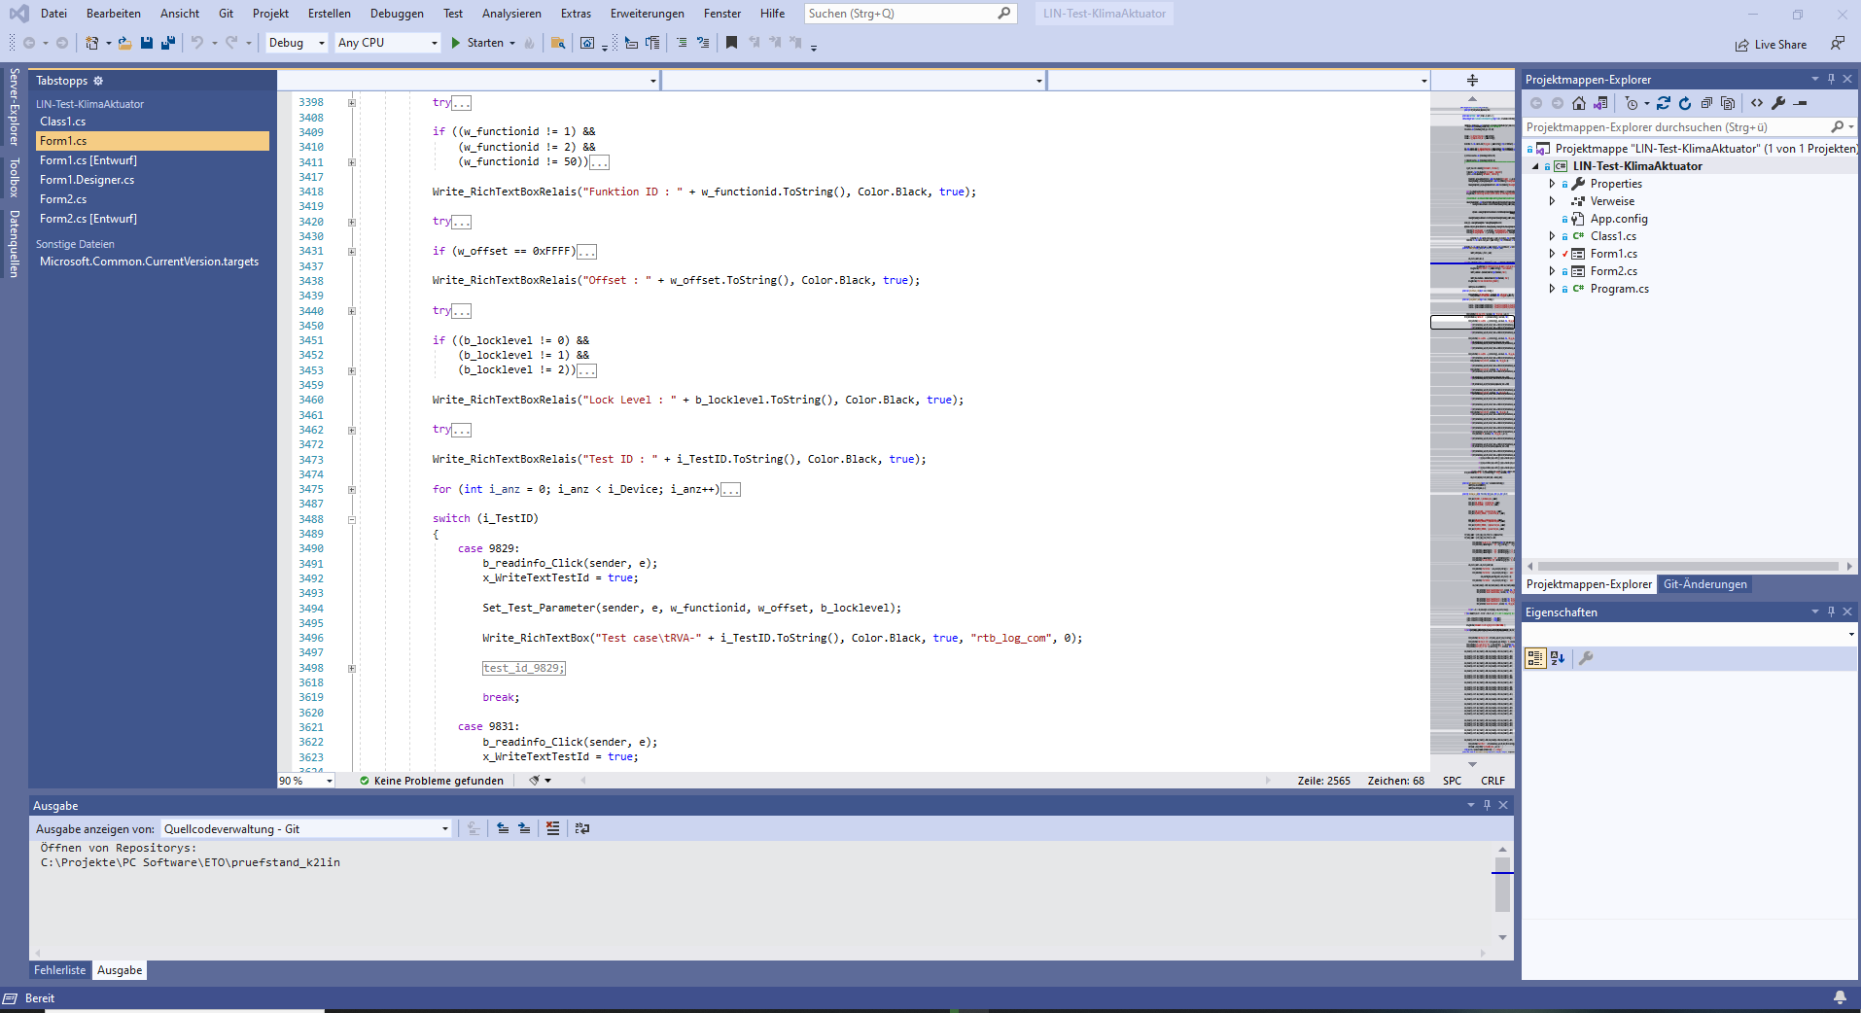Toggle word wrap icon in Ausgabe

pyautogui.click(x=582, y=828)
